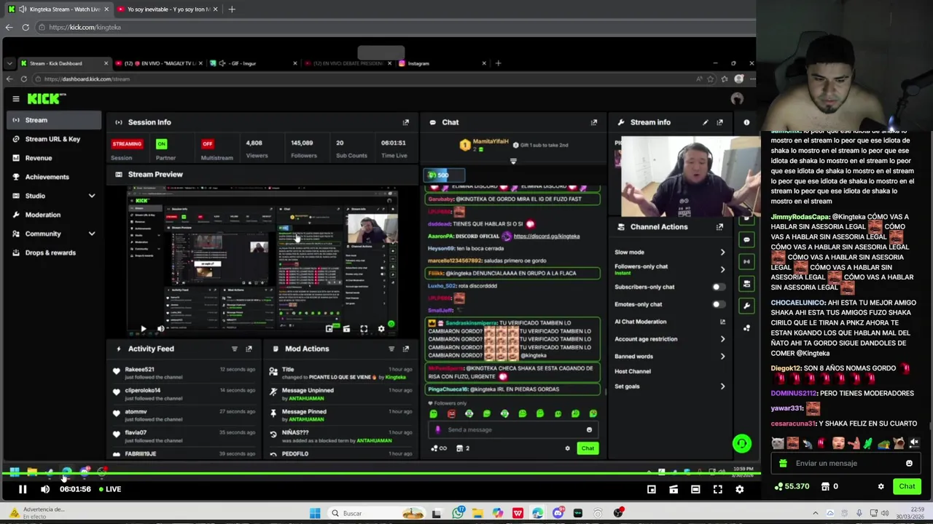The height and width of the screenshot is (524, 933).
Task: Pop out the Stream info panel
Action: point(720,122)
